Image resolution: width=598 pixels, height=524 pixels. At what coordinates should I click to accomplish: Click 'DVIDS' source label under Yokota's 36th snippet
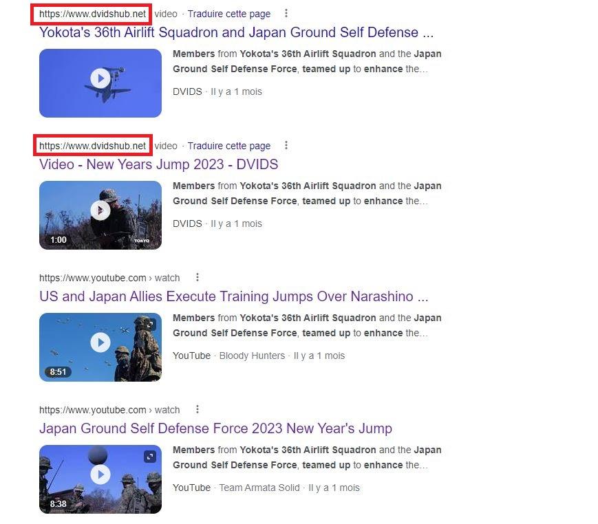pos(187,92)
